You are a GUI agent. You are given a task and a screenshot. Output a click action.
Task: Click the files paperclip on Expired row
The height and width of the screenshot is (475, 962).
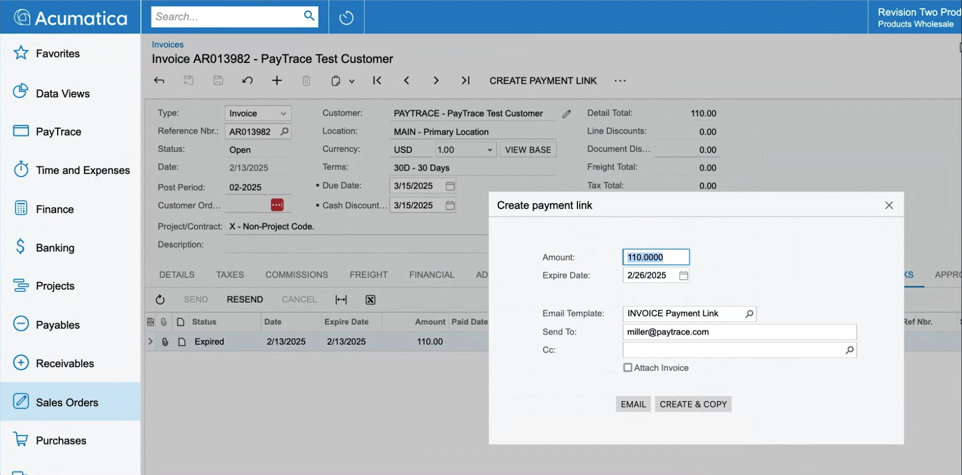pyautogui.click(x=165, y=341)
